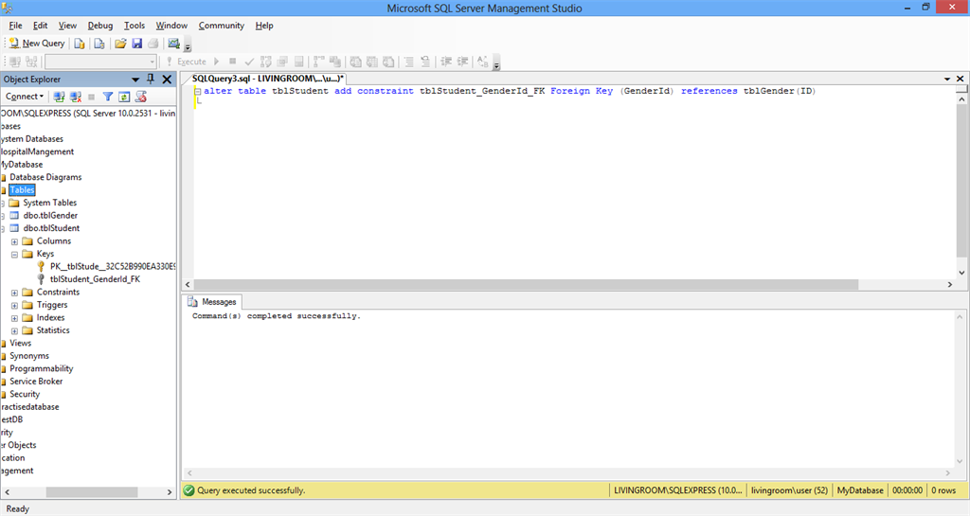Click the Parse checkmark icon
The width and height of the screenshot is (970, 516).
click(249, 62)
